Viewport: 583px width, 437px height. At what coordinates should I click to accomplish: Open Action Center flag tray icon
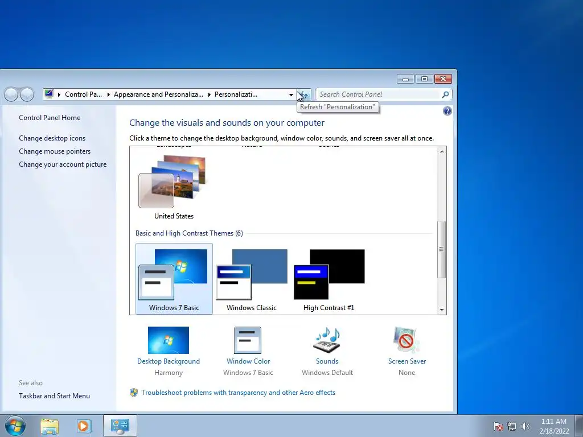pos(498,426)
